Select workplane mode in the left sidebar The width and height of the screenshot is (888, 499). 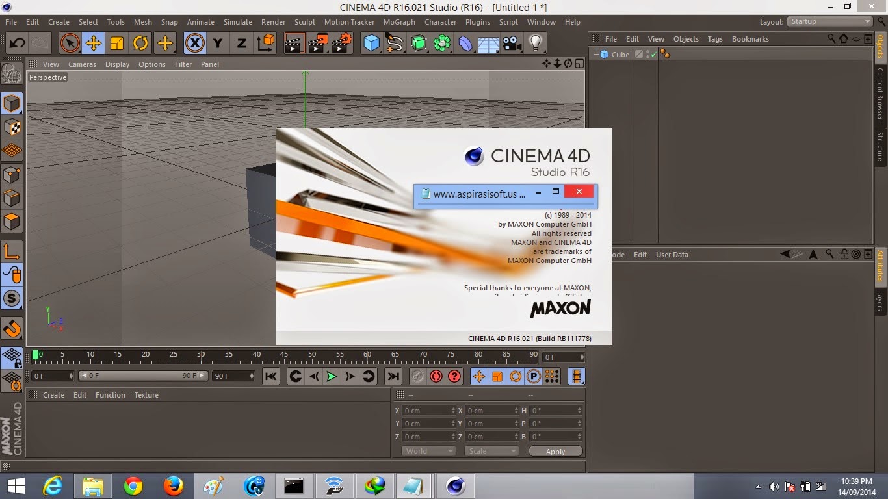[12, 150]
